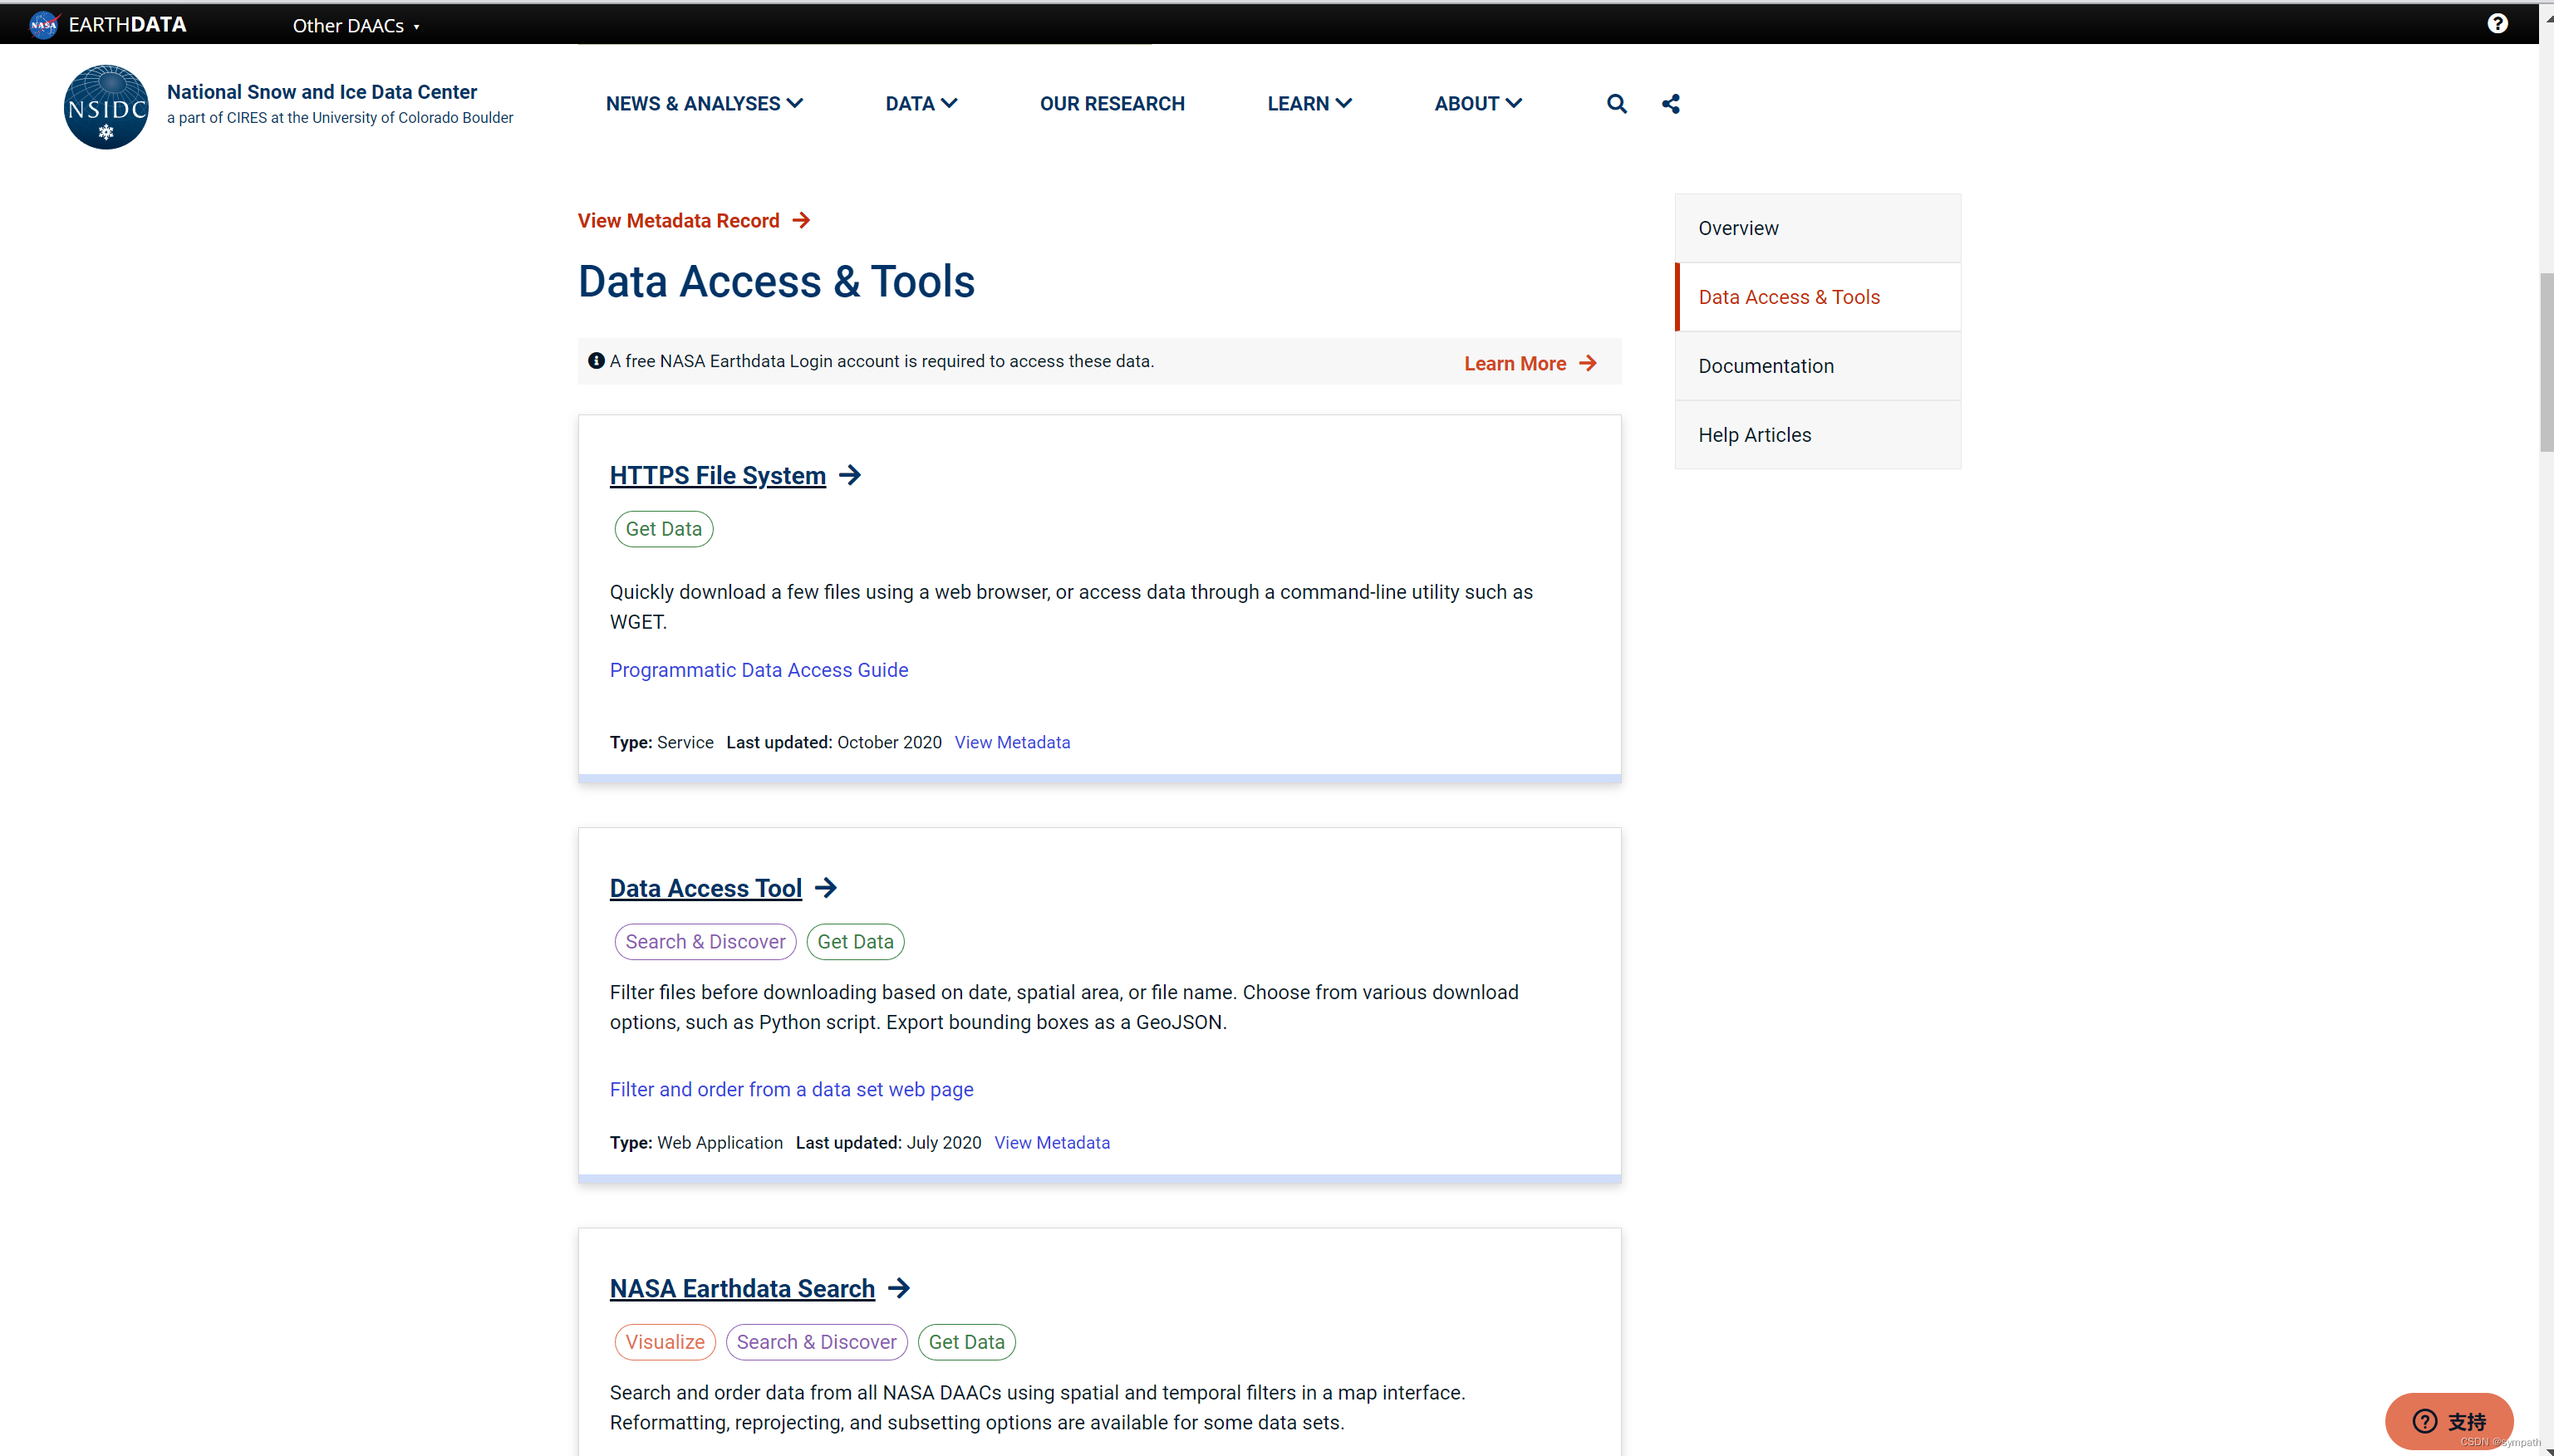This screenshot has height=1456, width=2554.
Task: Open the Programmatic Data Access Guide link
Action: pyautogui.click(x=758, y=670)
